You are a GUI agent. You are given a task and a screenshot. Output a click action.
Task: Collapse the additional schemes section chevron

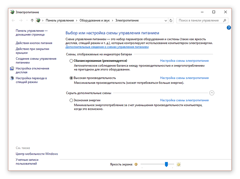212,93
